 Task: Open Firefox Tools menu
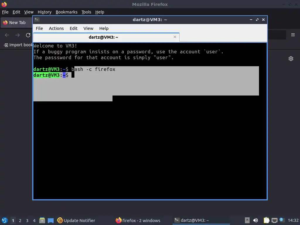(x=86, y=12)
